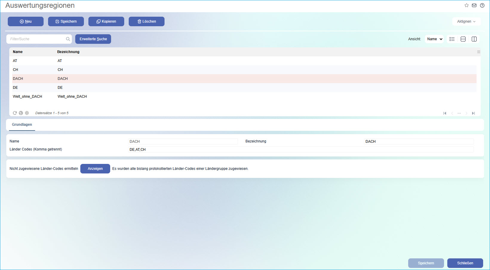The width and height of the screenshot is (490, 270).
Task: Click the Erweiterte Suche button
Action: point(93,39)
